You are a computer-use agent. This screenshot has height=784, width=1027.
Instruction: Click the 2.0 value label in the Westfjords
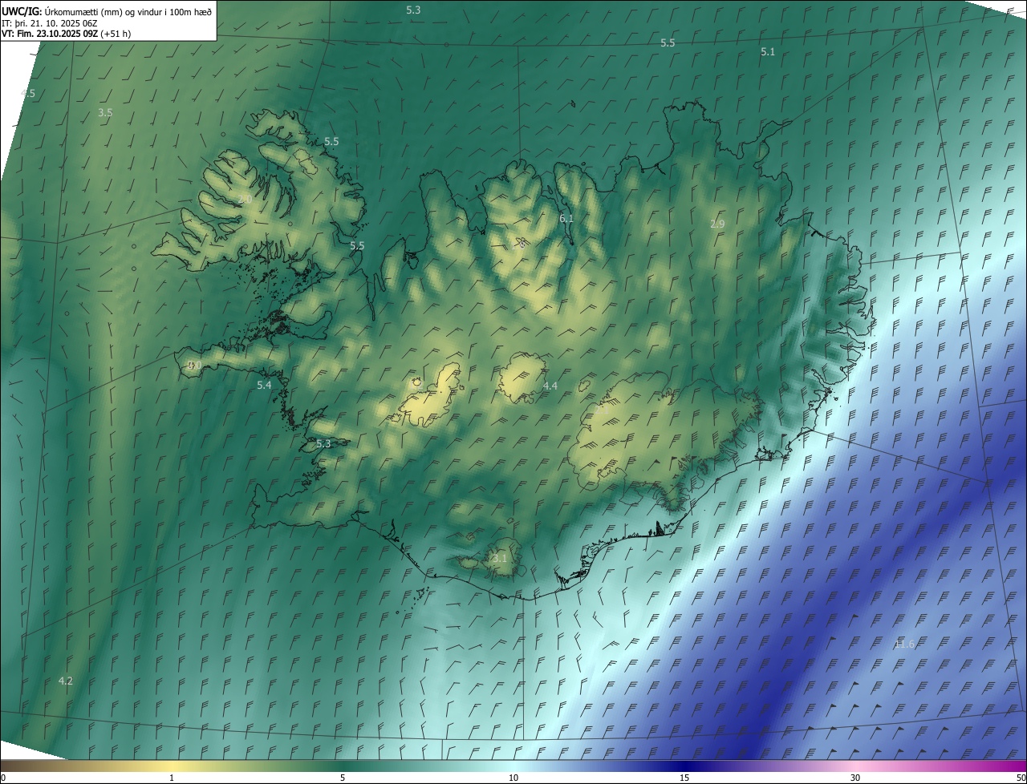(246, 199)
